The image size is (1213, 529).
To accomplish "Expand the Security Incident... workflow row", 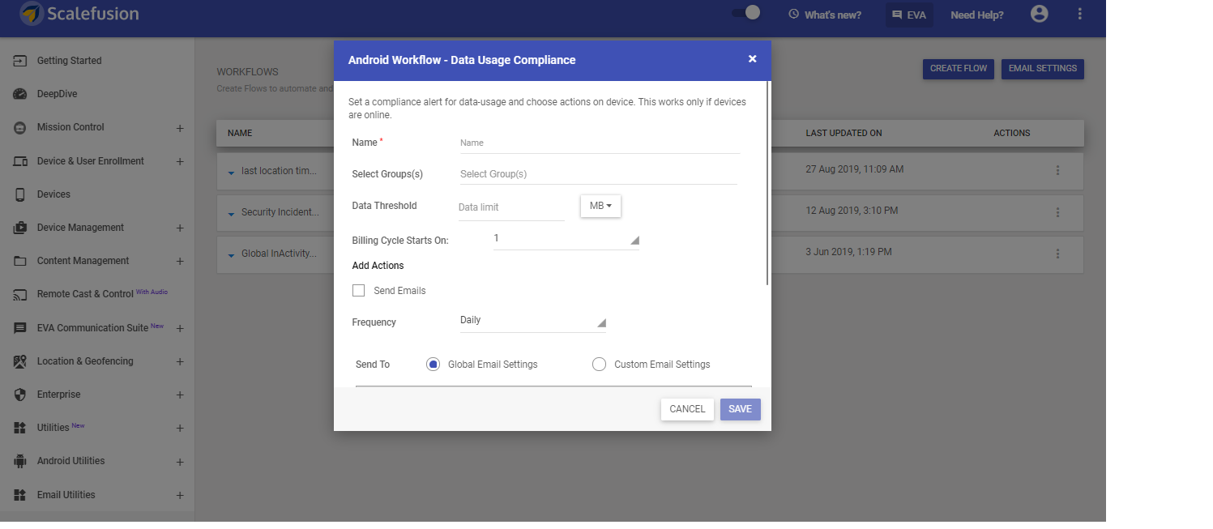I will [231, 213].
